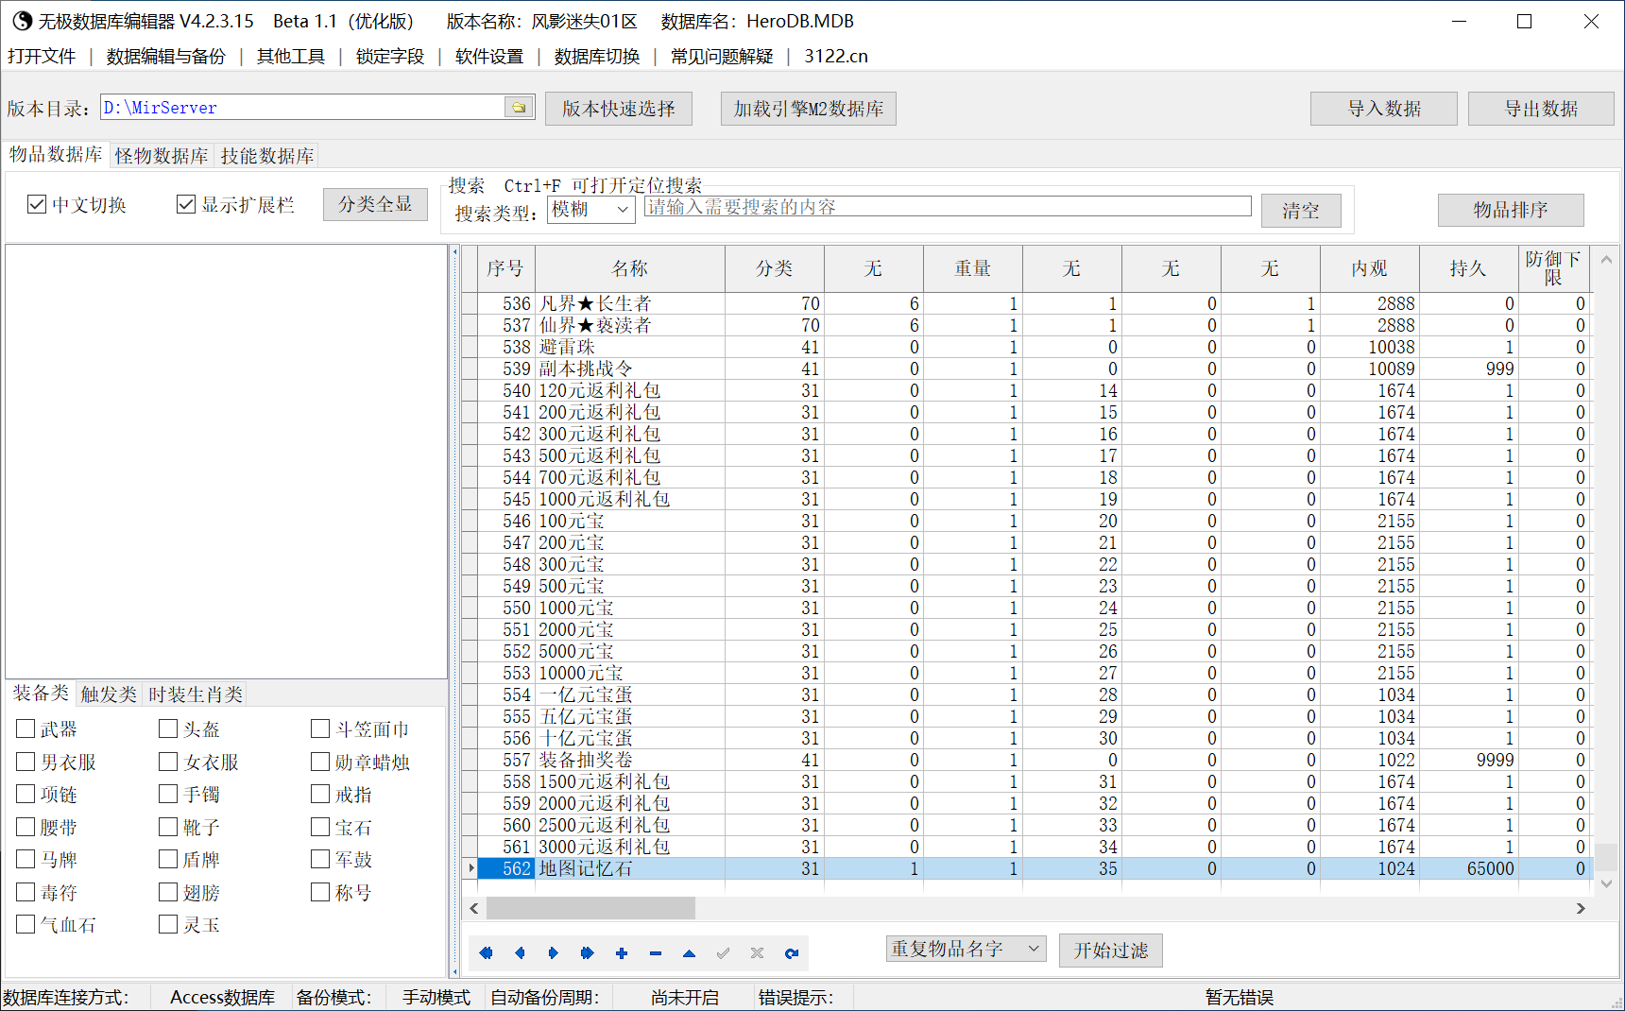1625x1011 pixels.
Task: Go to first record navigator arrow
Action: (x=486, y=953)
